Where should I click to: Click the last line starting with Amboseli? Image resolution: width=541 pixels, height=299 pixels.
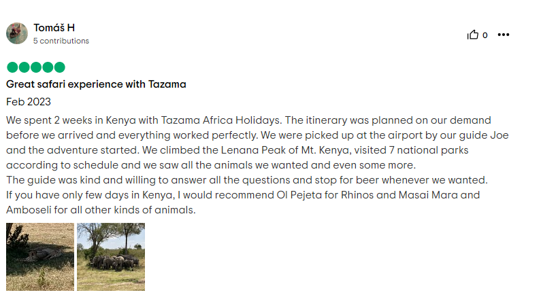[x=101, y=210]
